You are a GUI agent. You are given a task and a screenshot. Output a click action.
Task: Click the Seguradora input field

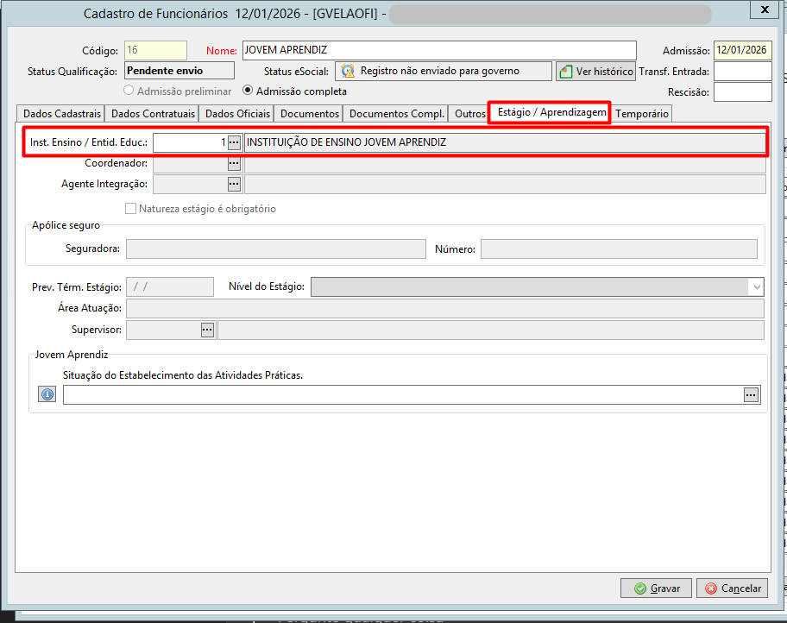(x=275, y=249)
